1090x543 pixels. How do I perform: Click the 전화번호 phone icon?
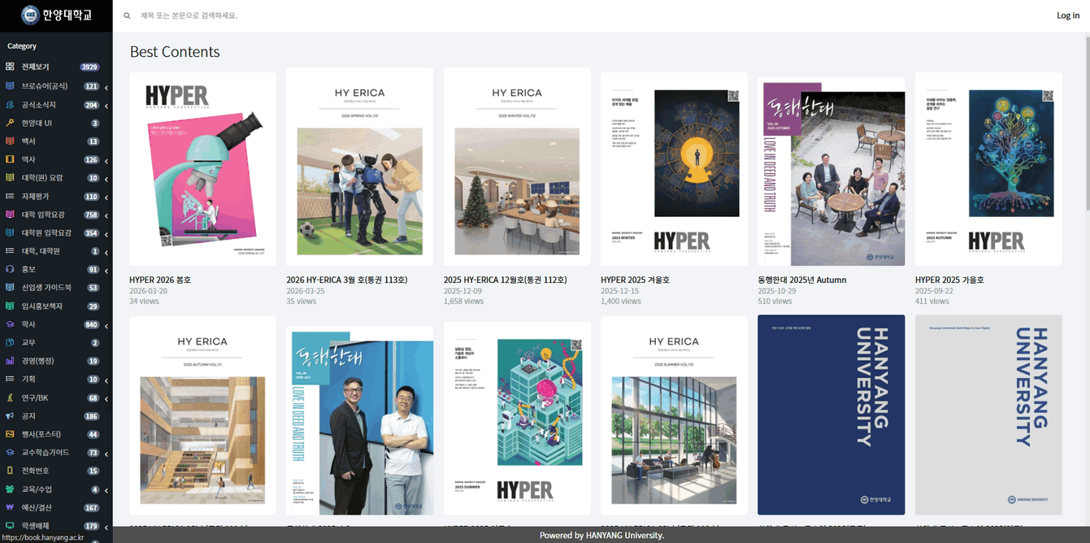[x=10, y=471]
